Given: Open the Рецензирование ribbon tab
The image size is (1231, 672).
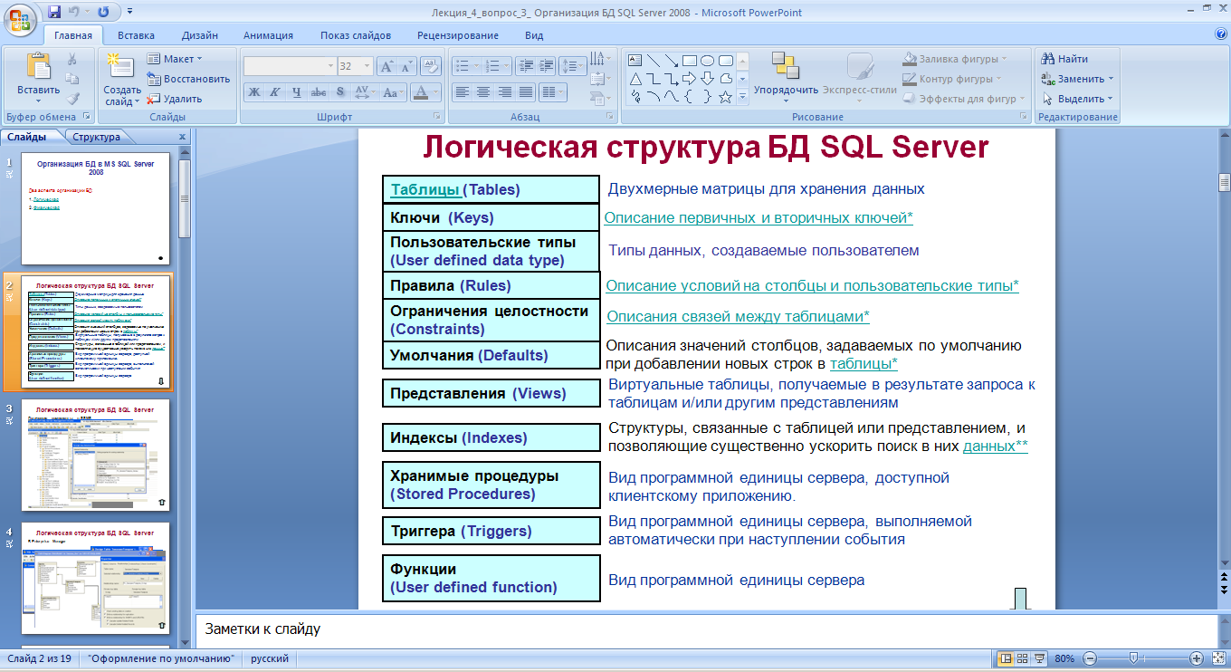Looking at the screenshot, I should 458,35.
